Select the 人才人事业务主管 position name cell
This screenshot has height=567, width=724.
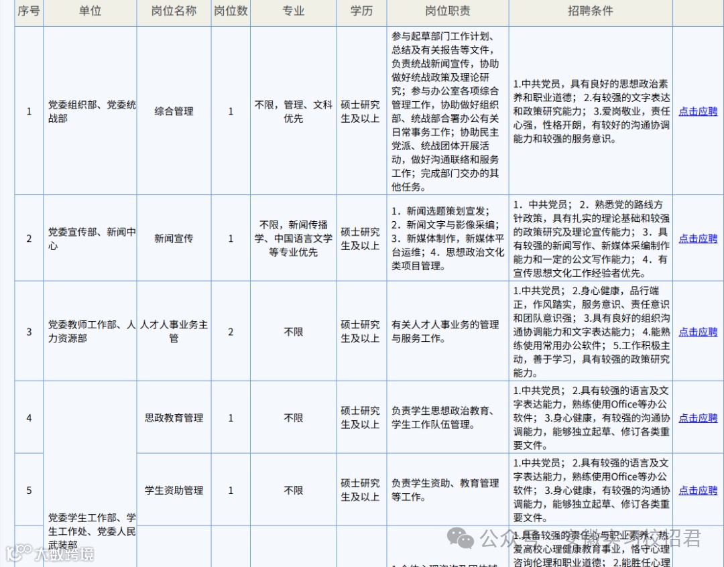[x=174, y=332]
